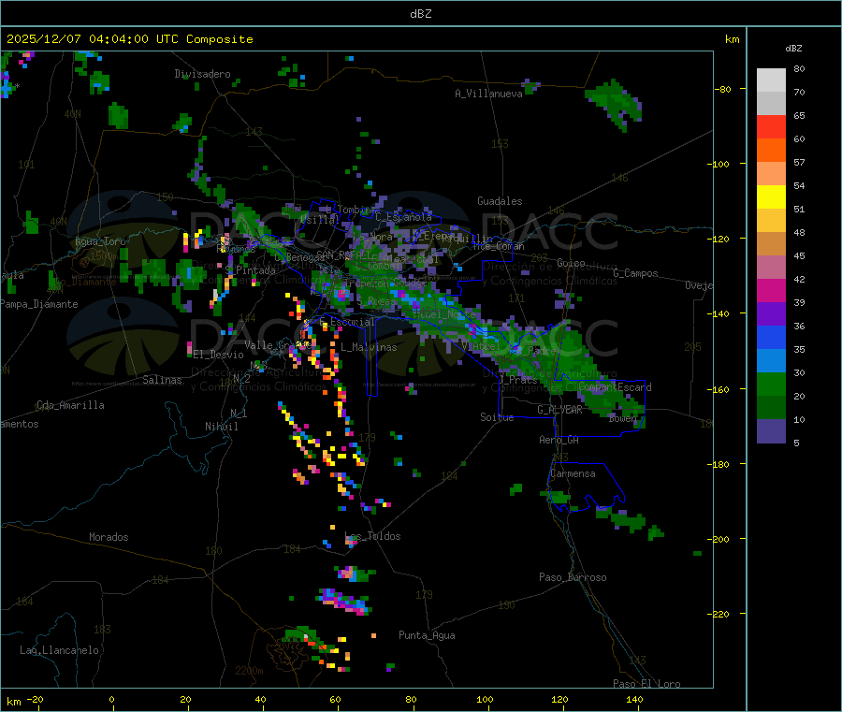This screenshot has width=842, height=712.
Task: Select the 'Pampa_Diamante' label
Action: coord(39,304)
